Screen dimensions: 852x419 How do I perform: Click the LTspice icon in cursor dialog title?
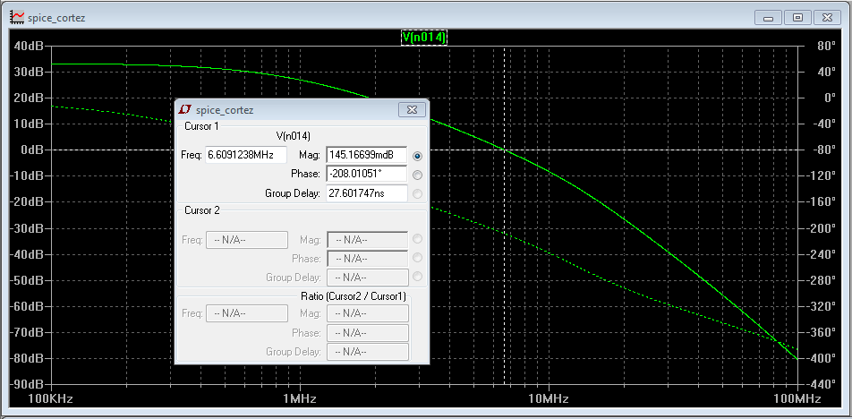point(184,110)
